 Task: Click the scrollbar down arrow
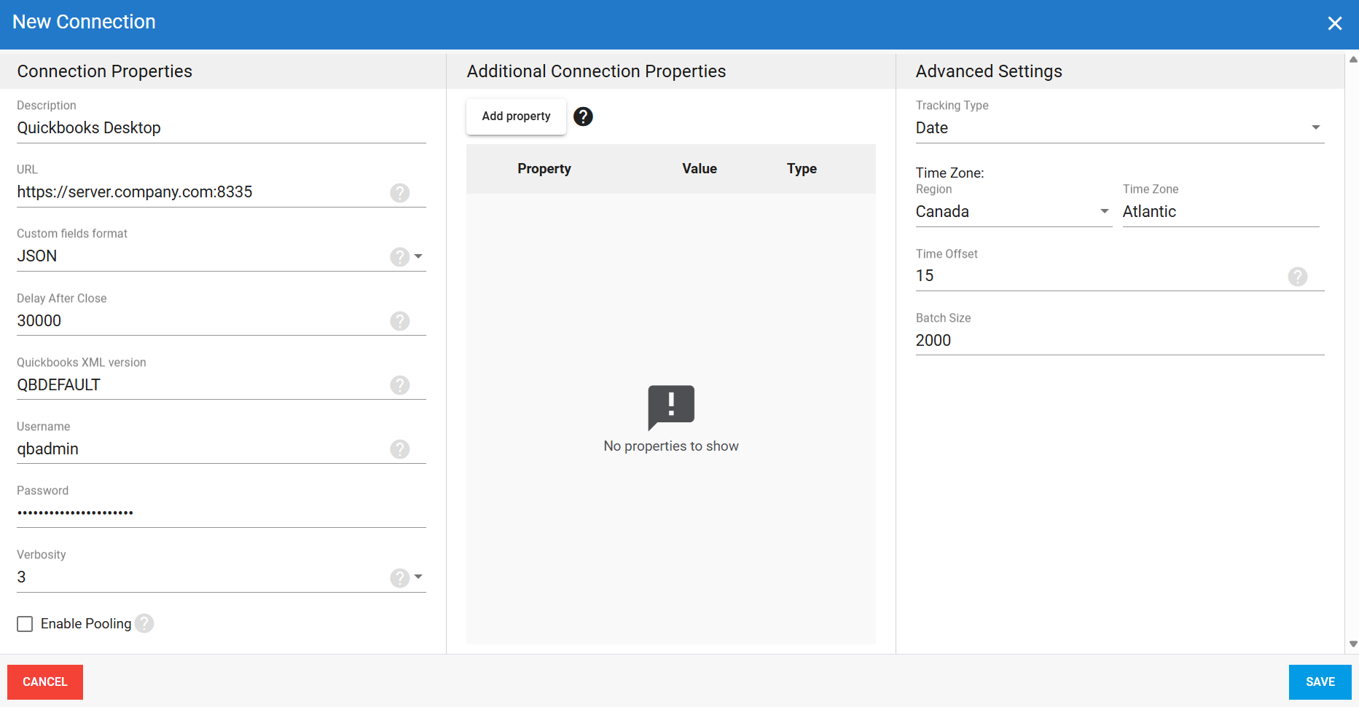pos(1353,644)
